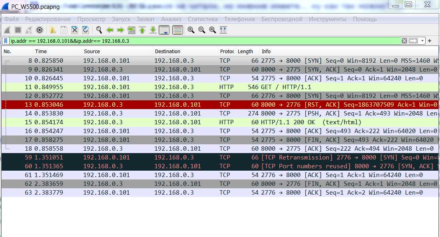Open the capture options gear icon

pyautogui.click(x=39, y=30)
